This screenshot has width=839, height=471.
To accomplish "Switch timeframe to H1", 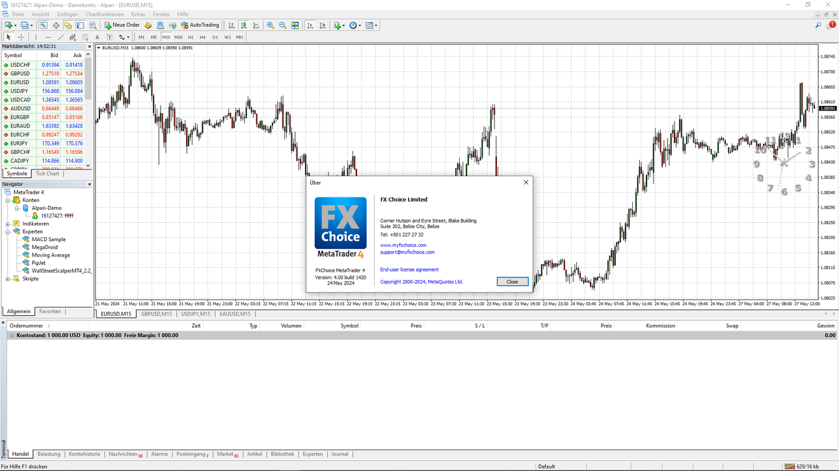I will [x=191, y=37].
